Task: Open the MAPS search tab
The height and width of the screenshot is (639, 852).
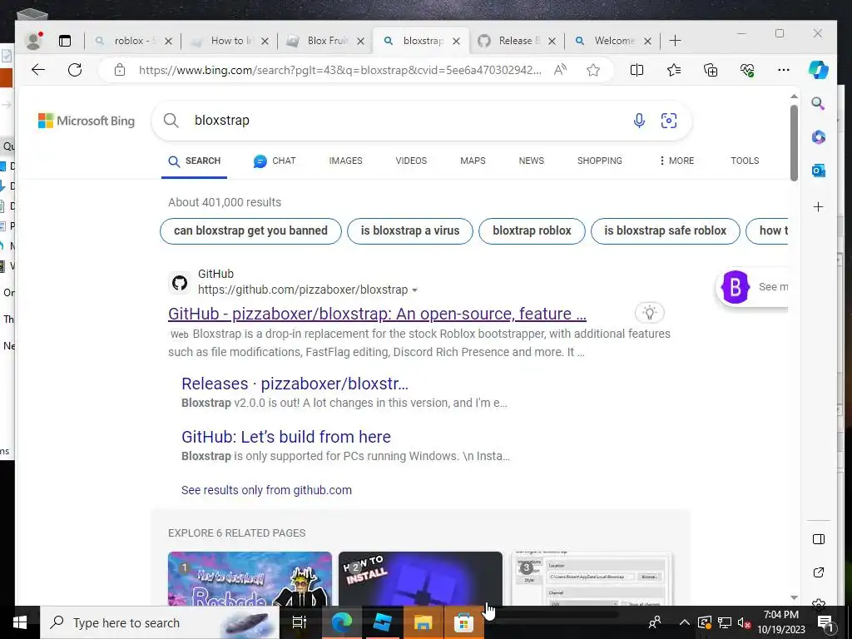Action: pyautogui.click(x=473, y=161)
